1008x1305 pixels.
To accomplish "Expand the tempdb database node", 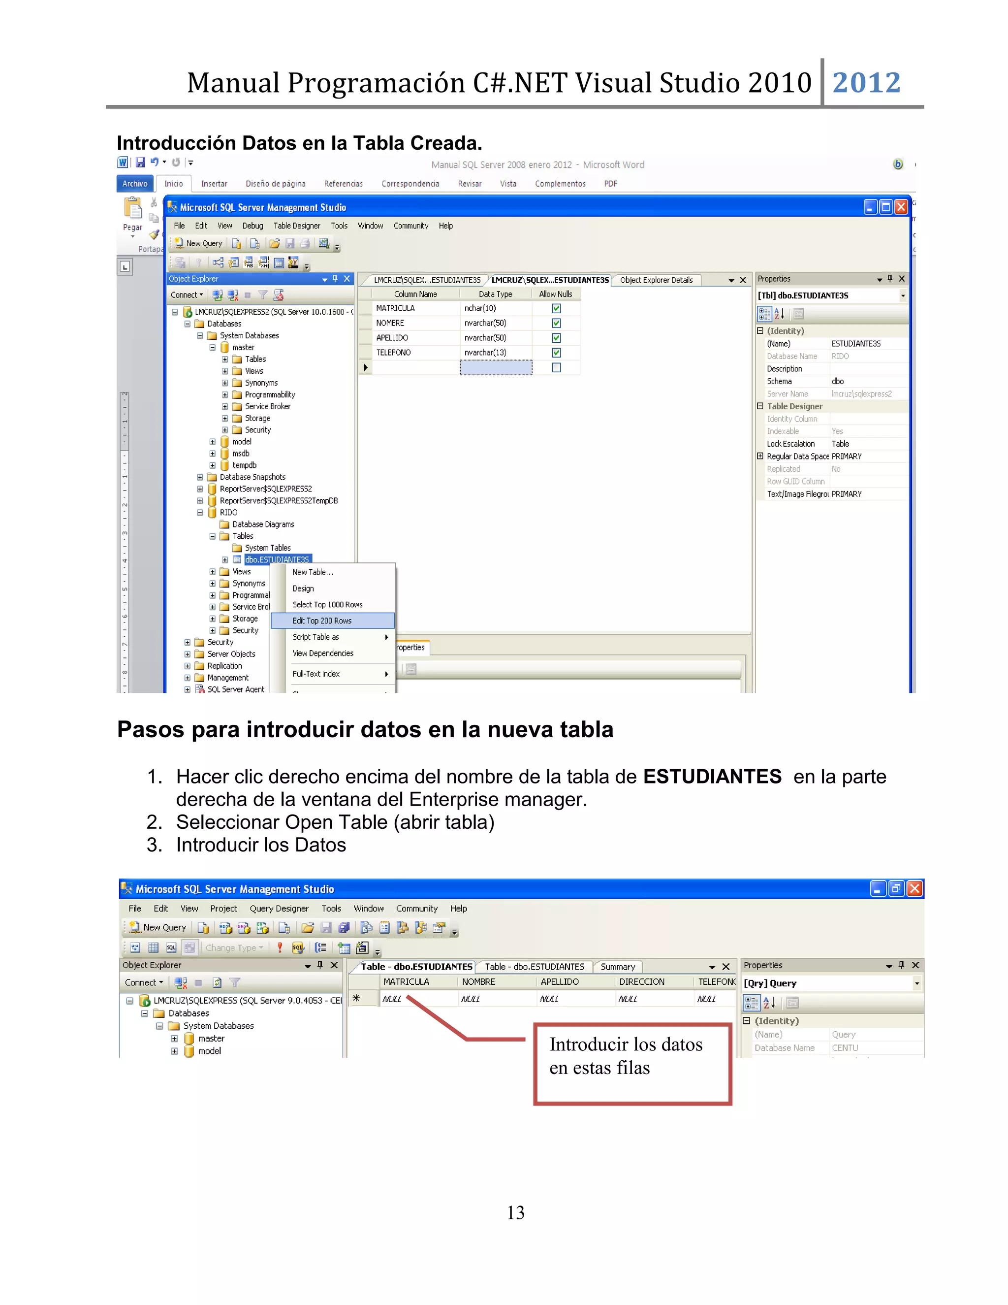I will [x=213, y=465].
